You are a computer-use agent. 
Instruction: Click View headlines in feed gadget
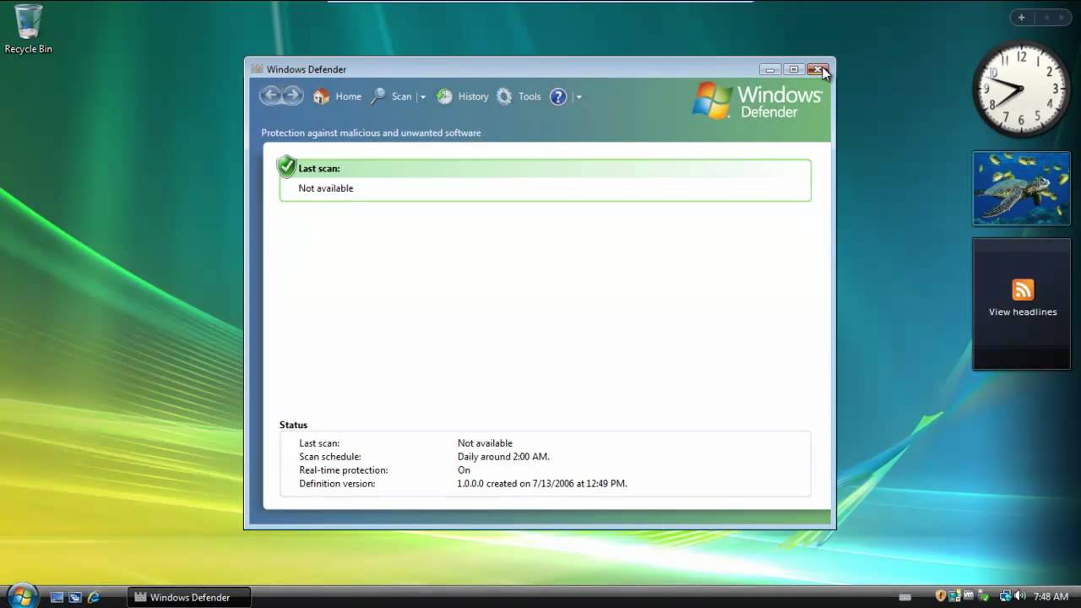pos(1023,312)
